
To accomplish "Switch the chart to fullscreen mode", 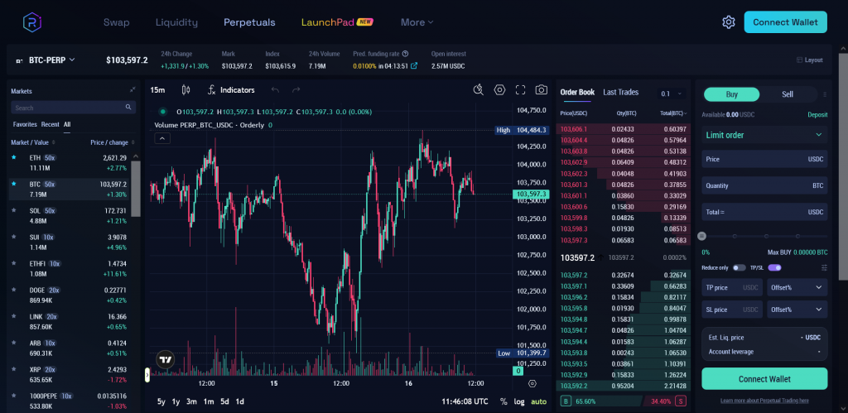I will [520, 89].
